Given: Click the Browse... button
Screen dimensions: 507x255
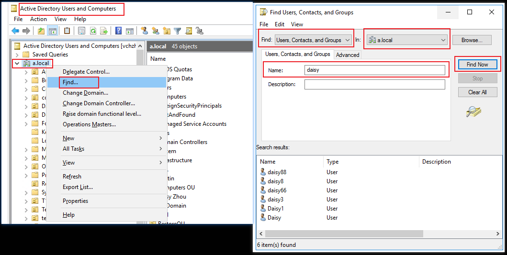Looking at the screenshot, I should (472, 40).
